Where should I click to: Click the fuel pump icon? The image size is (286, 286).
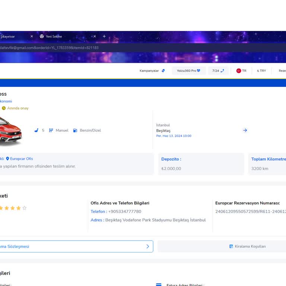click(75, 130)
